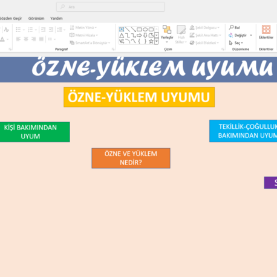The width and height of the screenshot is (277, 277).
Task: Pick the straight Line shape
Action: click(128, 30)
